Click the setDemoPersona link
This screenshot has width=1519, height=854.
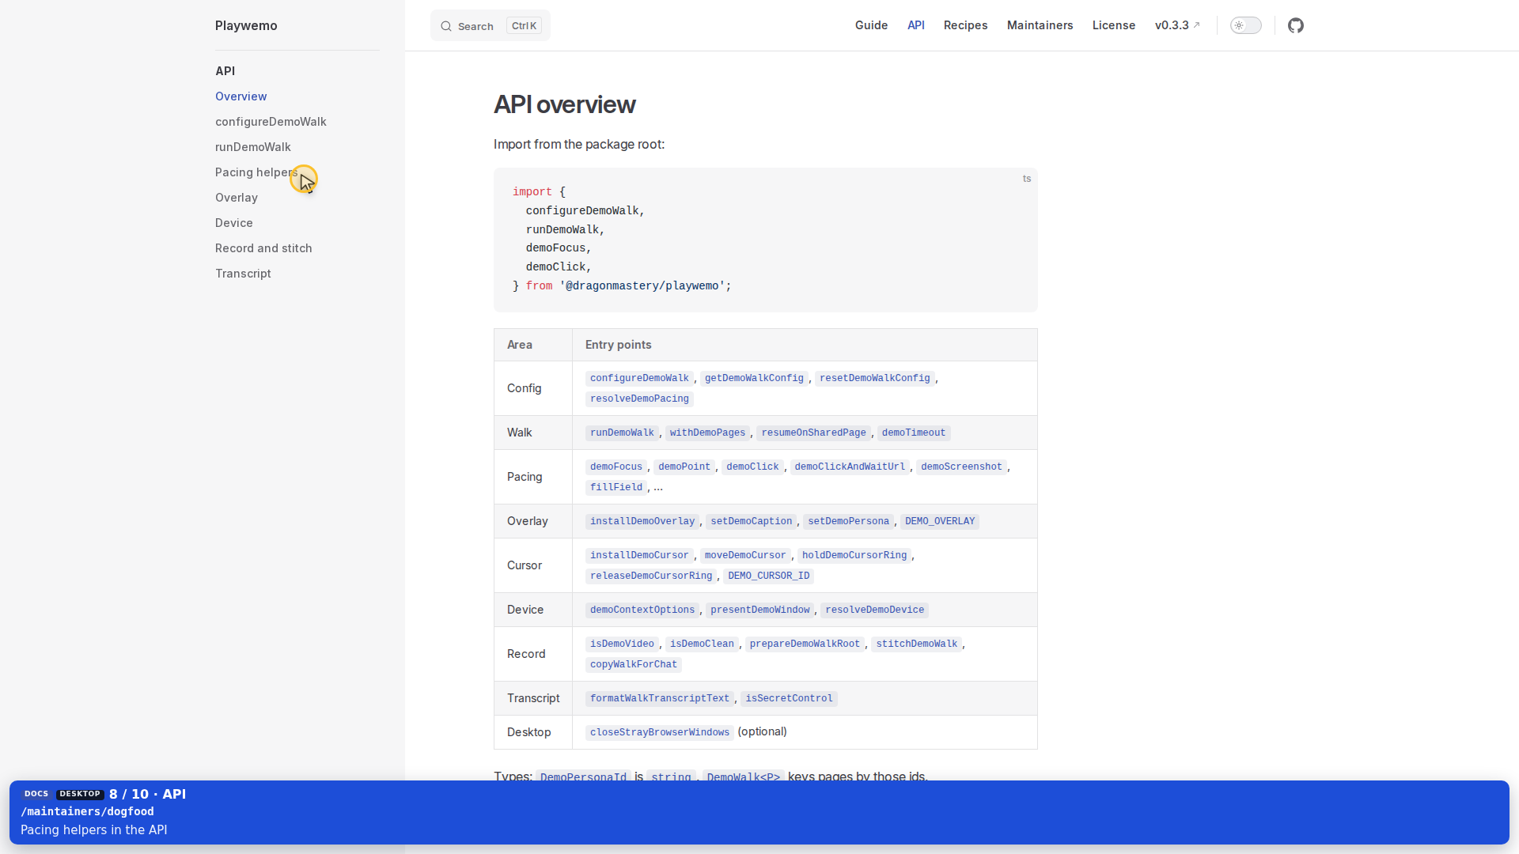848,521
